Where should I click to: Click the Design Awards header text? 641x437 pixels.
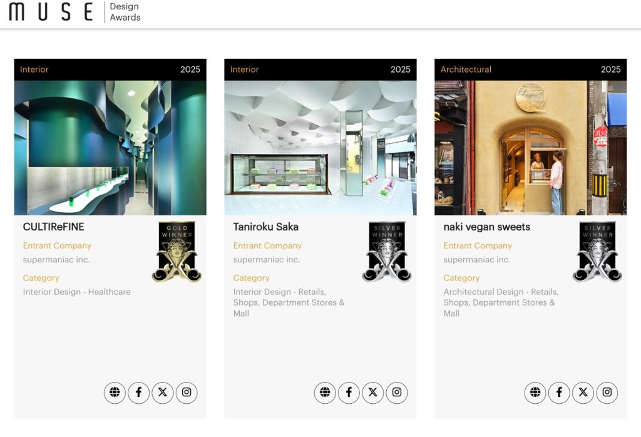125,12
